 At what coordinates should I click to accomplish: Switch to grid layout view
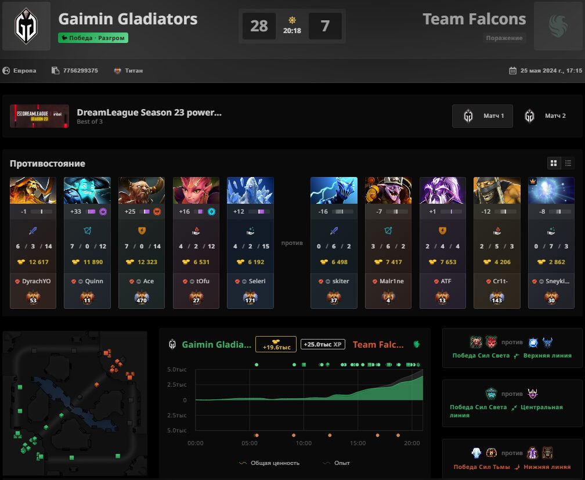click(554, 163)
